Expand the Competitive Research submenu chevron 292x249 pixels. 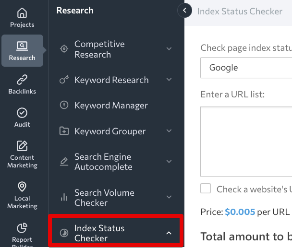[169, 49]
